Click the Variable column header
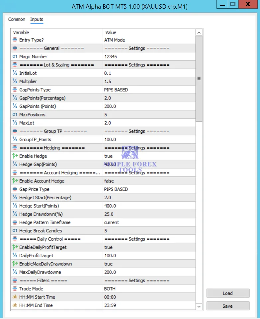Viewport: 260px width, 319px height. [x=57, y=32]
